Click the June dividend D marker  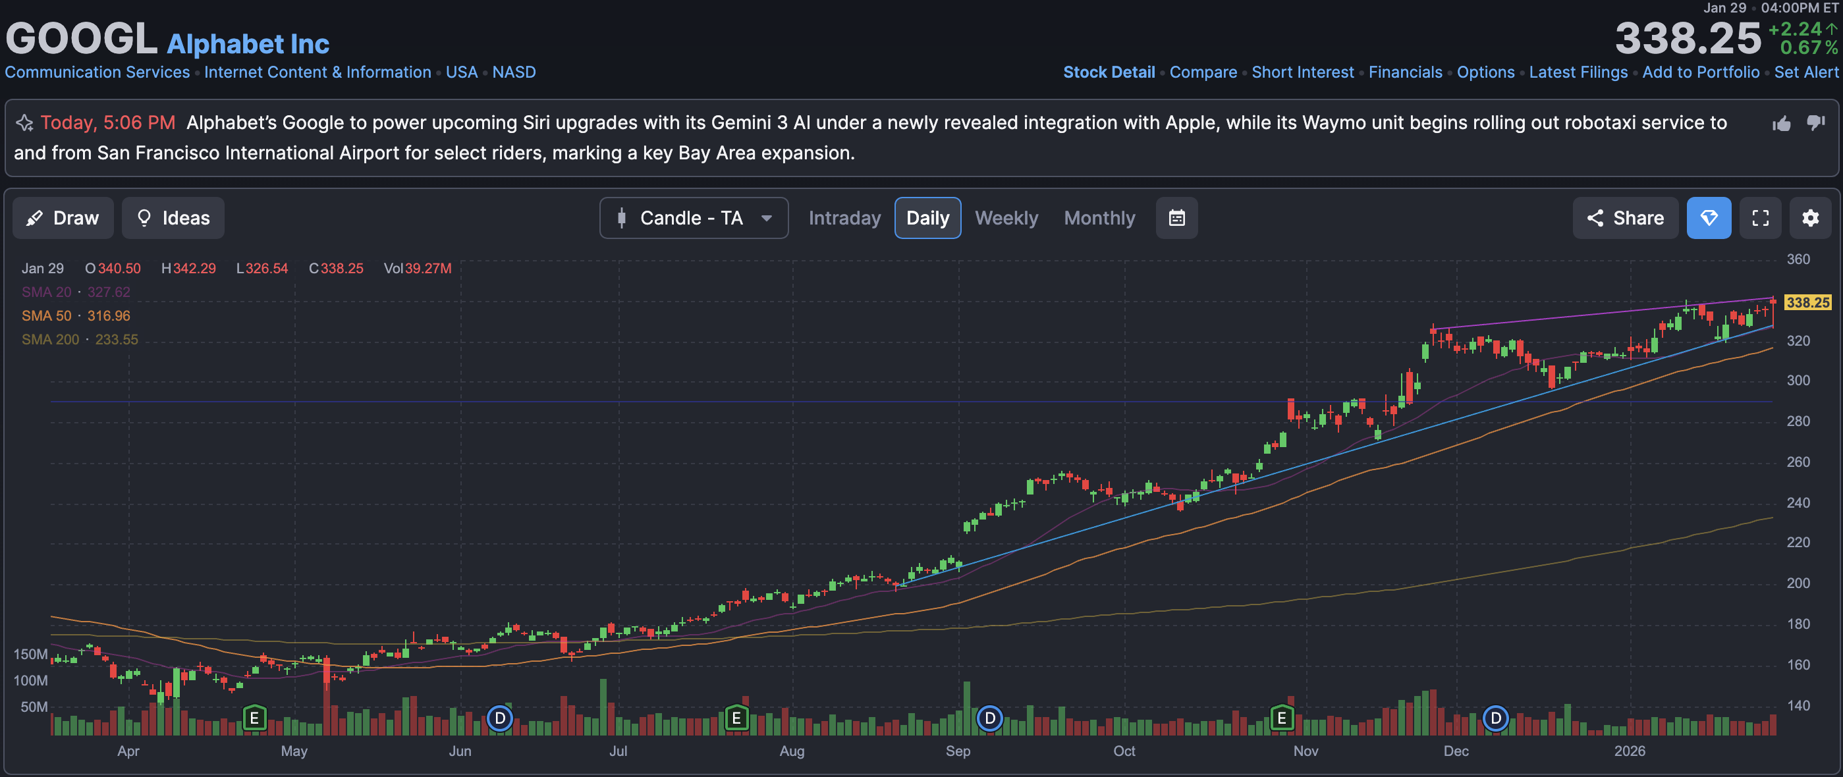click(499, 718)
